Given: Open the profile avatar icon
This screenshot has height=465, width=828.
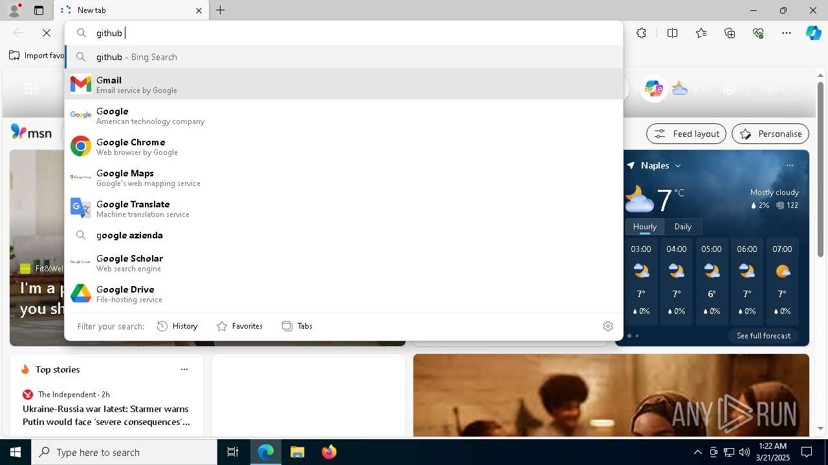Looking at the screenshot, I should (14, 10).
